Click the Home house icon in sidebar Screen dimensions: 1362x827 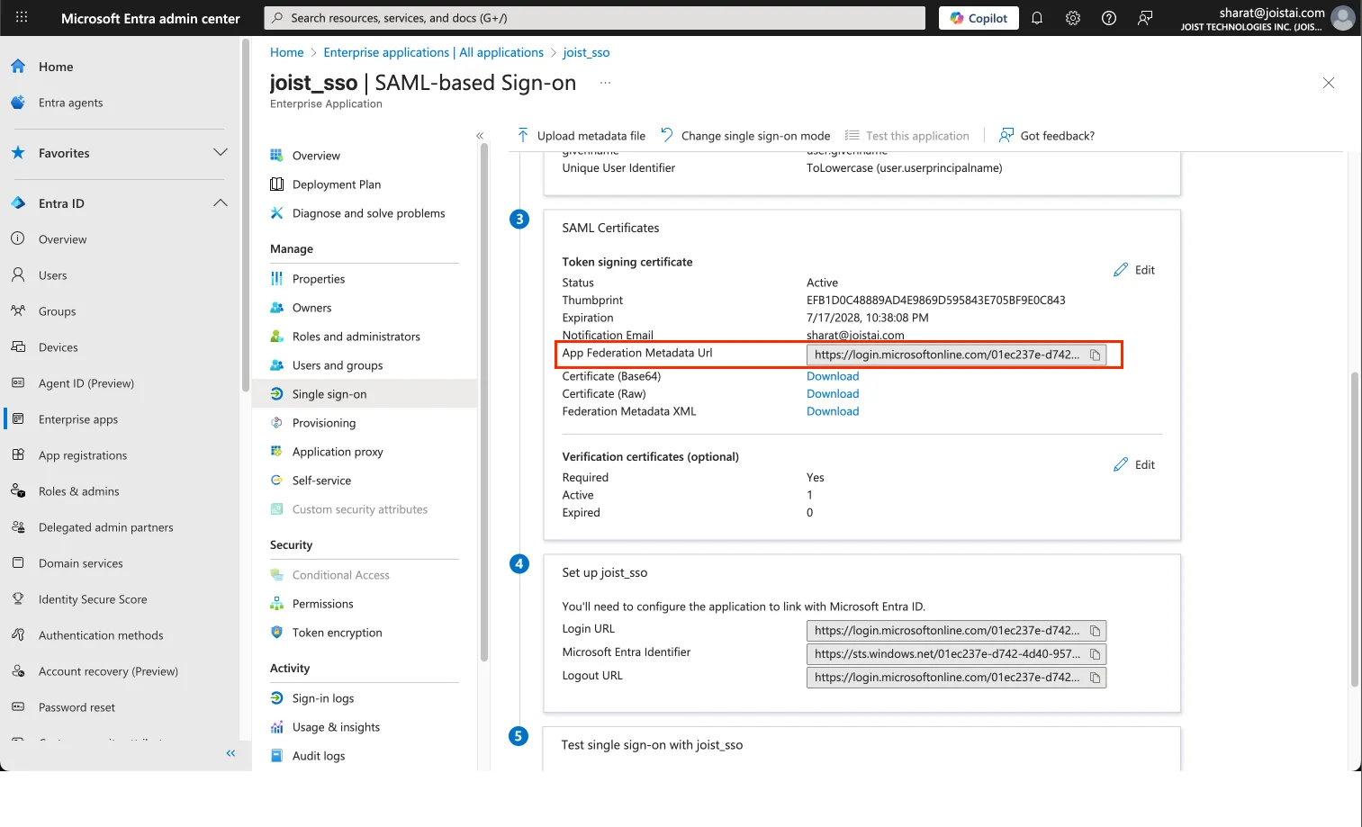[18, 67]
